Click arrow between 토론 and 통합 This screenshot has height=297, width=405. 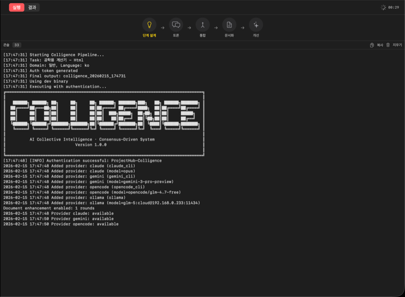coord(189,27)
